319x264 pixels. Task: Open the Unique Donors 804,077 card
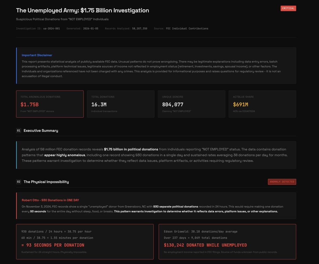(x=191, y=104)
